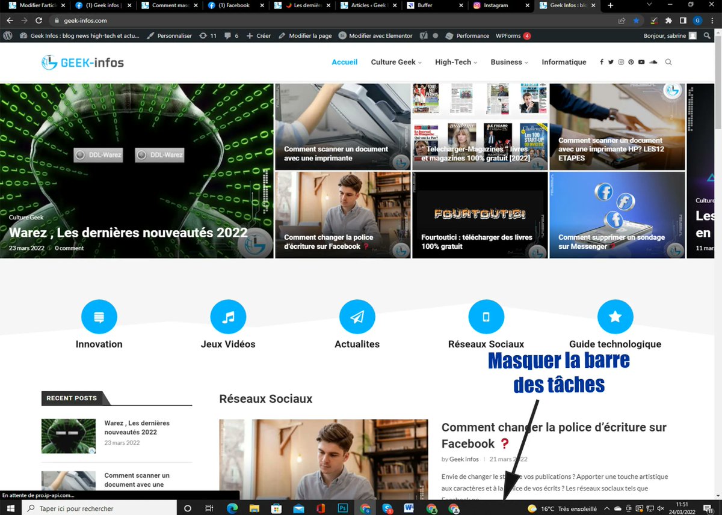Open the comments icon showing 6 in admin bar
722x515 pixels.
[x=230, y=35]
